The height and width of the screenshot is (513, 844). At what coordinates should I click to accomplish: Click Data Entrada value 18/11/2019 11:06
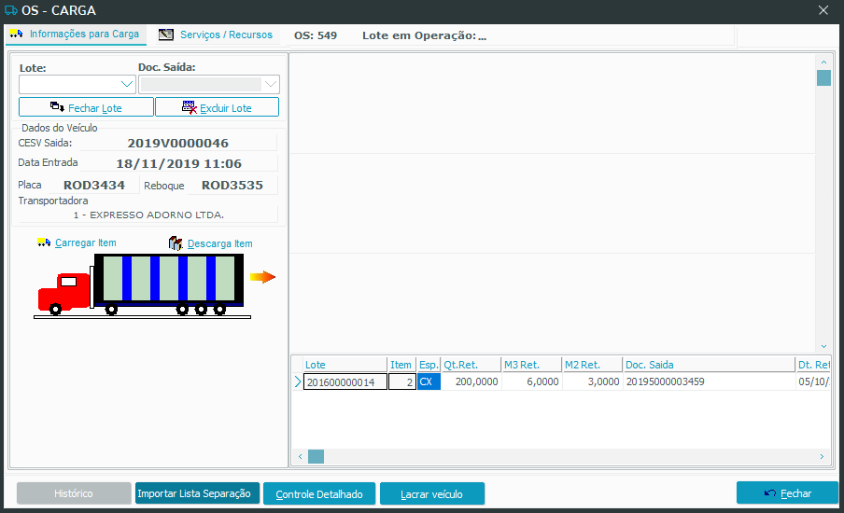(x=178, y=163)
